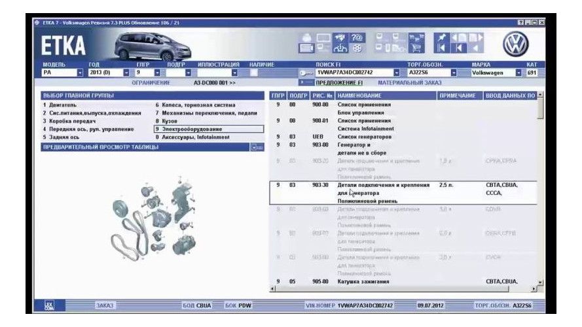Click the ПРЕДЛОЖЕНИЕ FI link

339,82
